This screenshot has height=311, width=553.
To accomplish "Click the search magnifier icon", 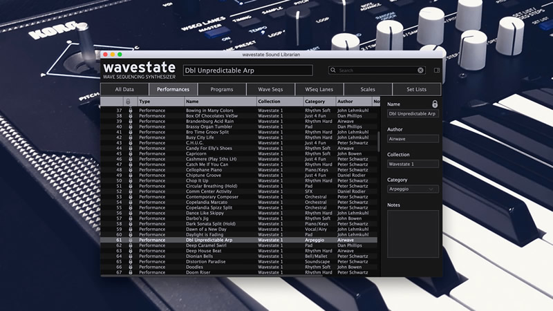I will [333, 70].
